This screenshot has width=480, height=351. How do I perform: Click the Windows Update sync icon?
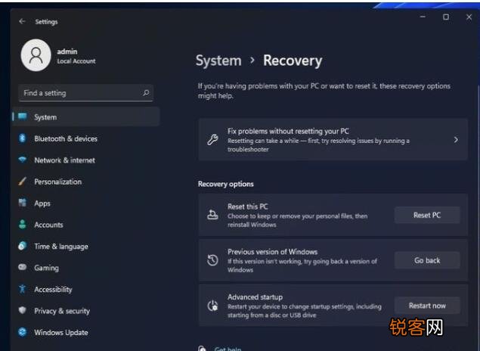[x=23, y=332]
